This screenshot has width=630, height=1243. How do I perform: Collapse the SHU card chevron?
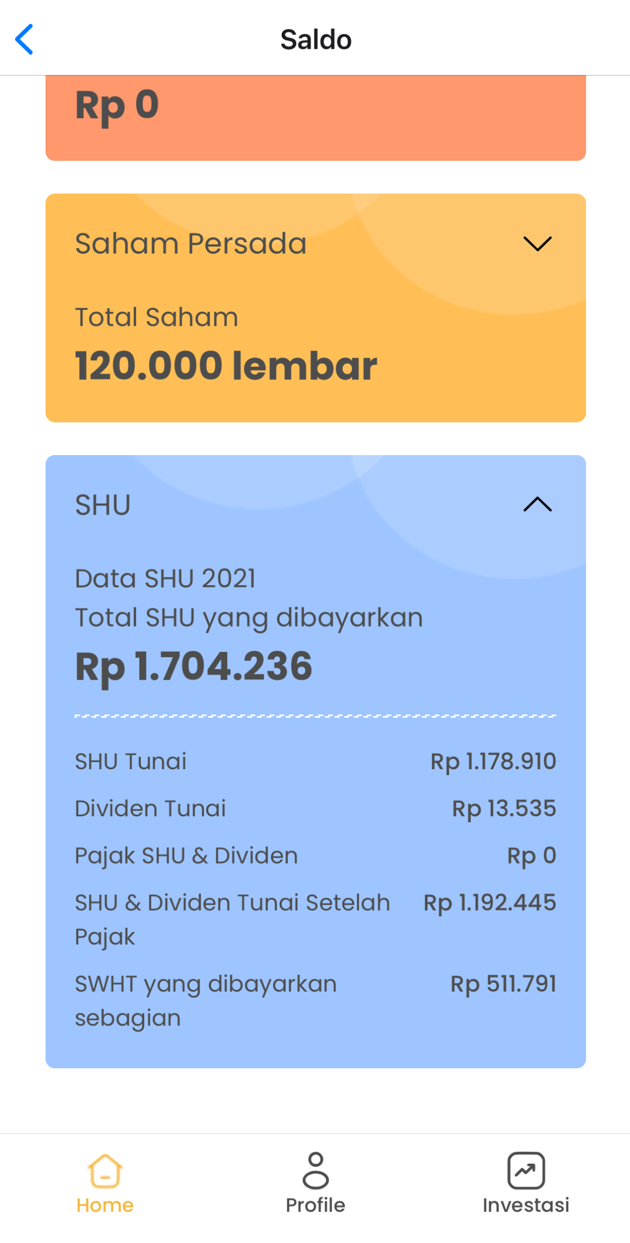[x=537, y=504]
